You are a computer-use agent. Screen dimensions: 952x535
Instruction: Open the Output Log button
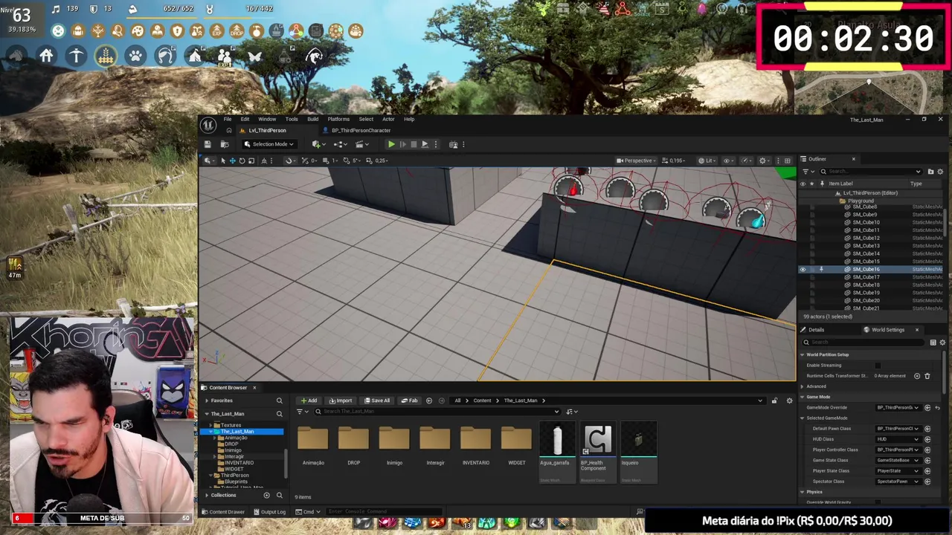[x=269, y=511]
